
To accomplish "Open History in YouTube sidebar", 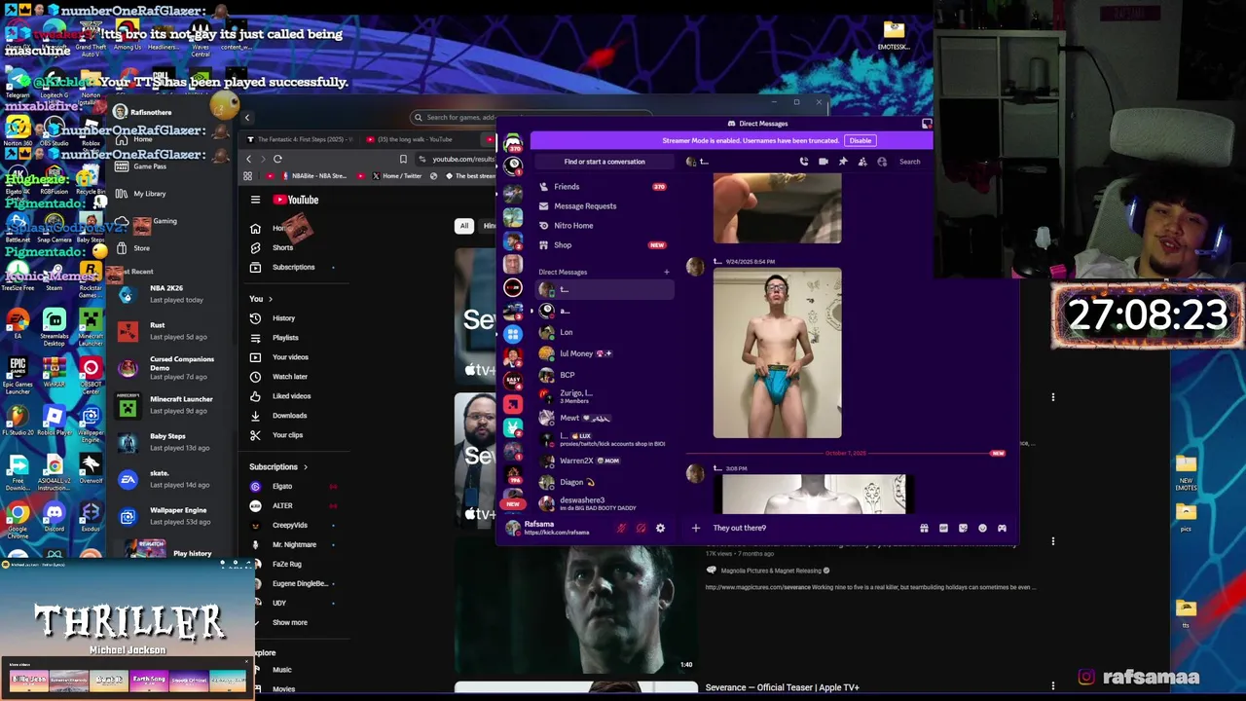I will [282, 318].
